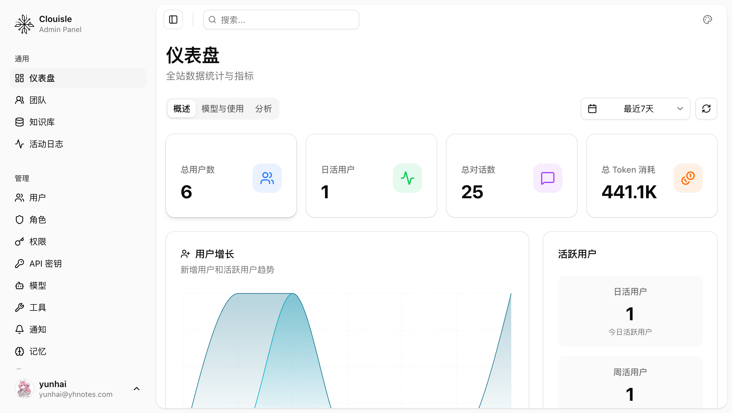Open the 模型 management page
732x413 pixels.
(38, 286)
